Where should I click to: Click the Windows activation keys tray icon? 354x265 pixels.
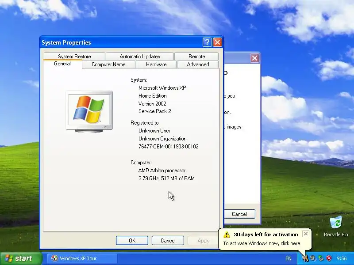pyautogui.click(x=305, y=258)
